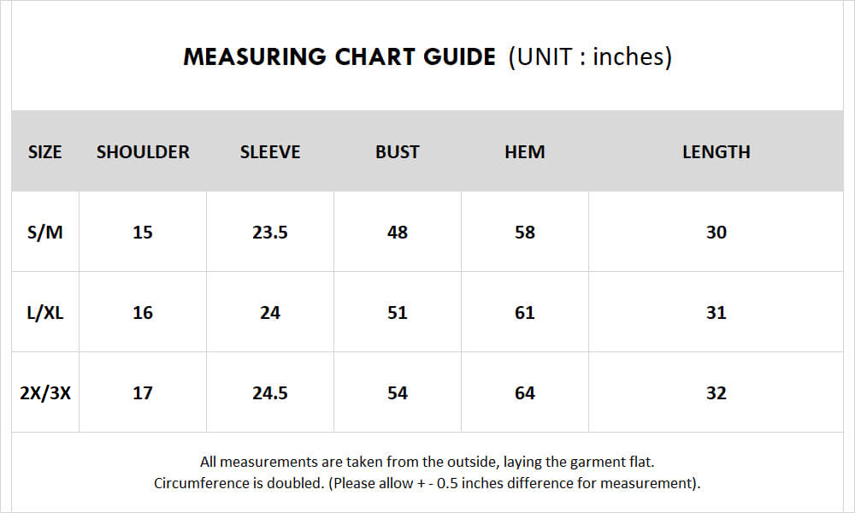855x513 pixels.
Task: Select the L/XL size row label
Action: tap(44, 312)
